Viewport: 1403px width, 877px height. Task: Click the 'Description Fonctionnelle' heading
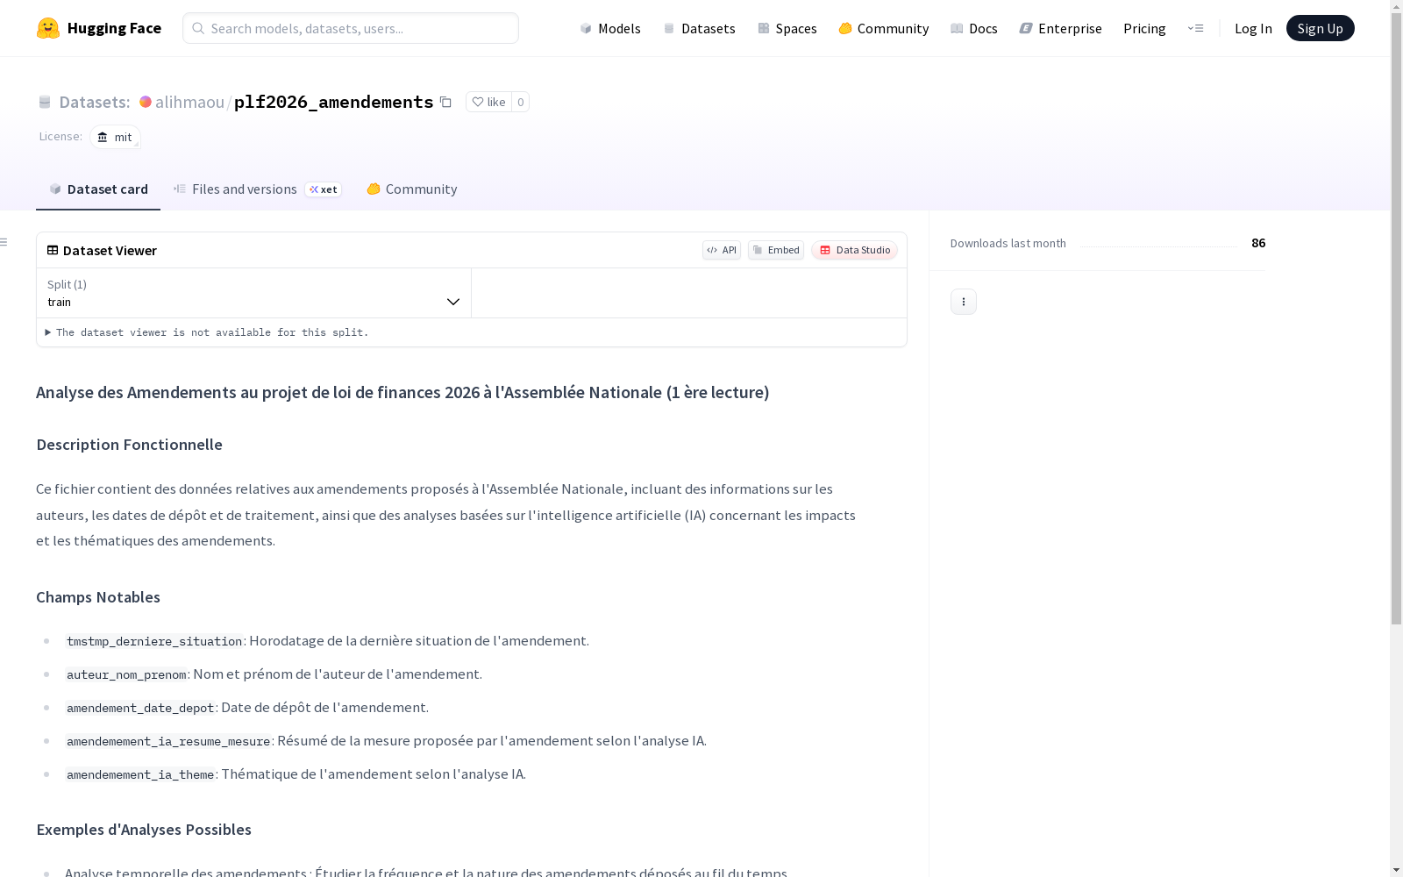(x=129, y=445)
